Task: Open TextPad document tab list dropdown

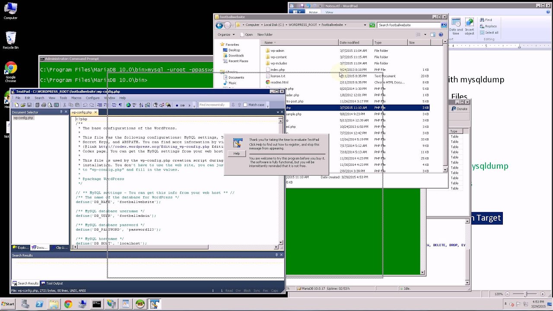Action: [278, 112]
